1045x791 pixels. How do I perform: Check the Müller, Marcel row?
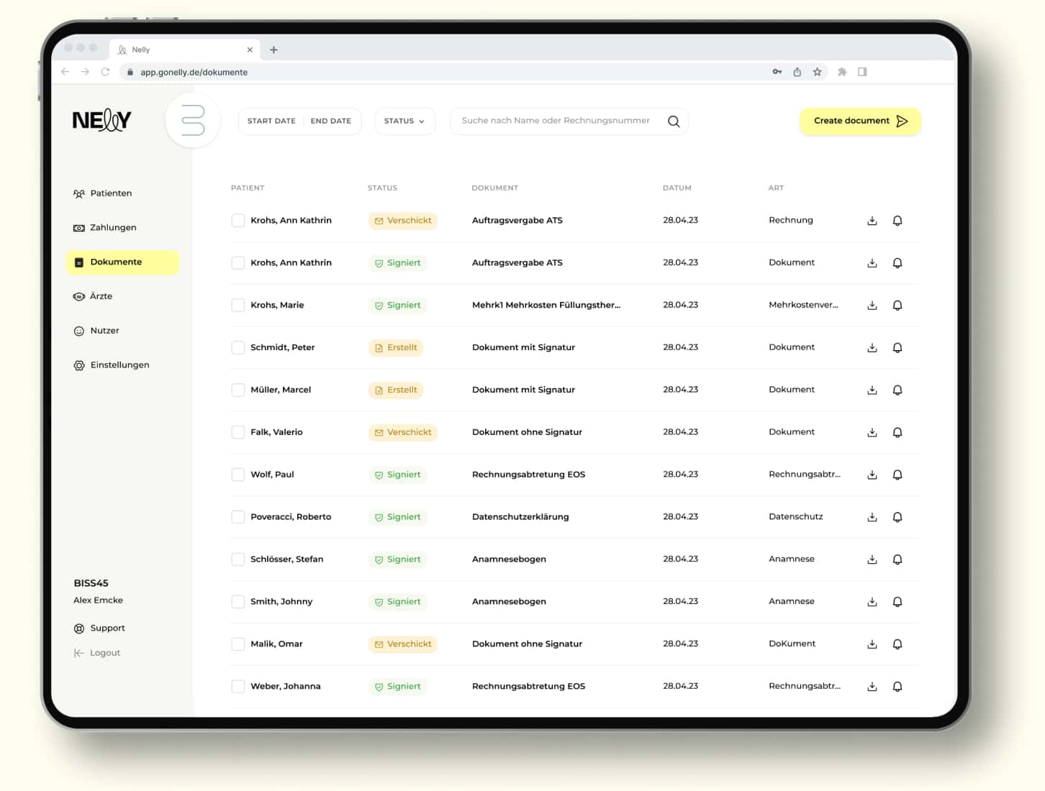coord(237,390)
